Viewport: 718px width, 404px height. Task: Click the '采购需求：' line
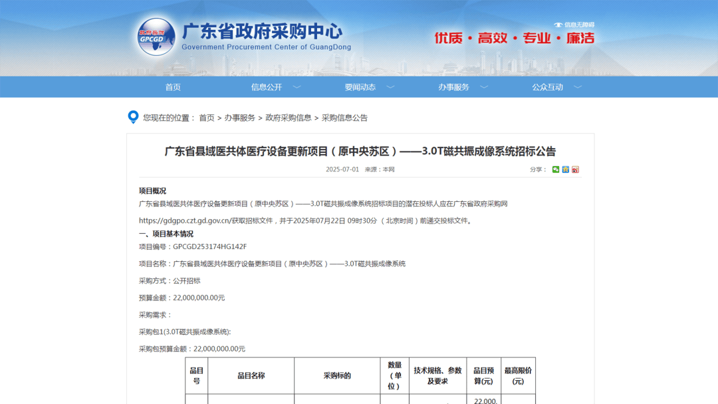155,315
